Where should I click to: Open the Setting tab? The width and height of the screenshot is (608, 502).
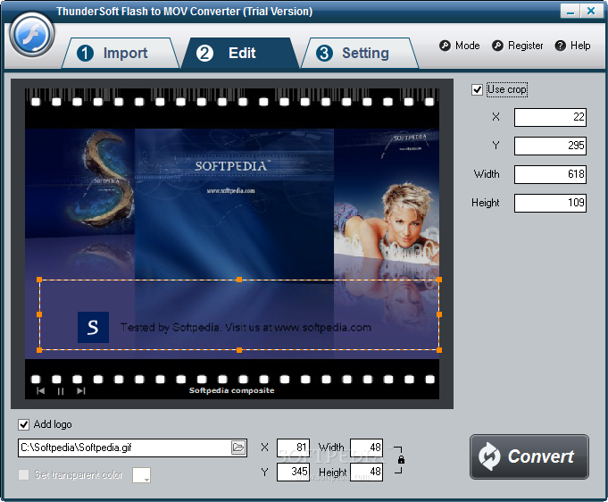coord(360,54)
